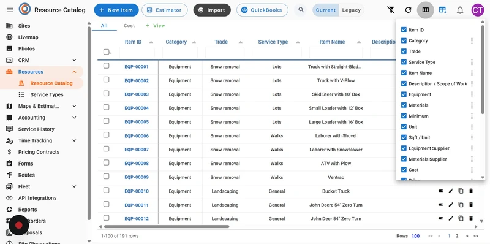Click the New Item button
This screenshot has height=244, width=490.
click(x=116, y=10)
